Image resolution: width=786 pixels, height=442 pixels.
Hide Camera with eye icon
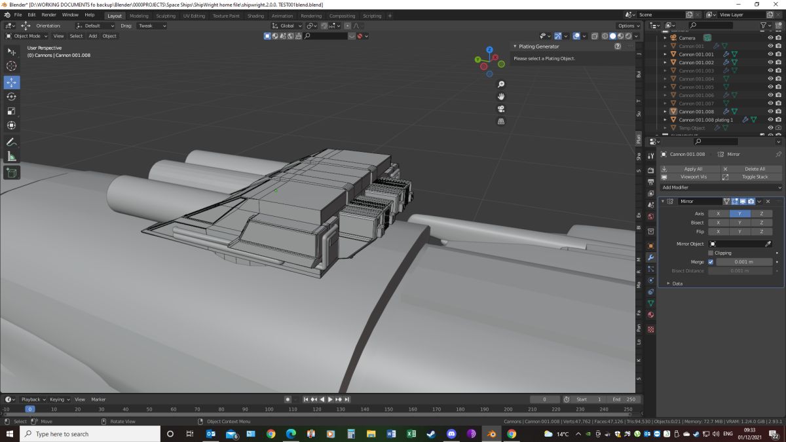click(770, 38)
